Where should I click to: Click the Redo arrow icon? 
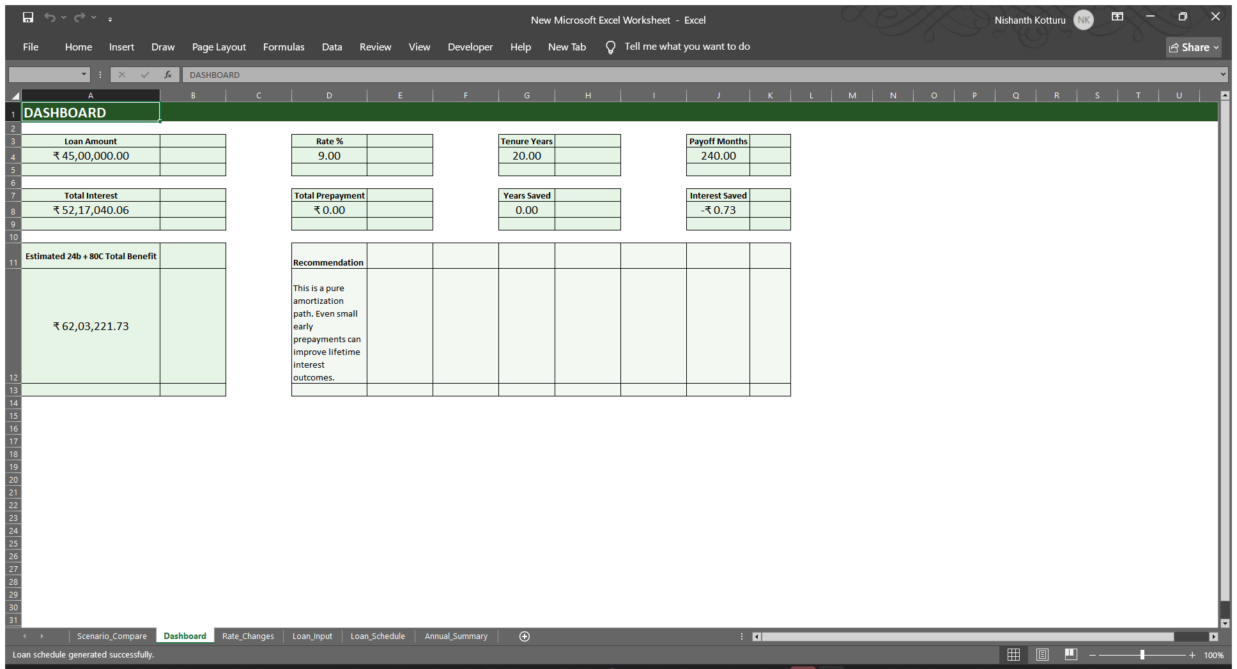point(79,18)
